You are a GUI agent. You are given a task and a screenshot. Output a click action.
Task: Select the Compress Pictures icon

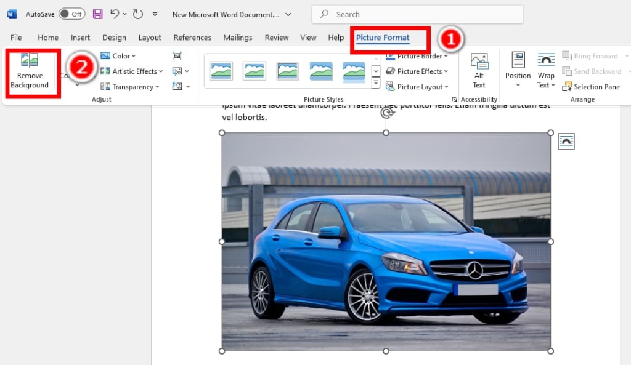(x=177, y=55)
